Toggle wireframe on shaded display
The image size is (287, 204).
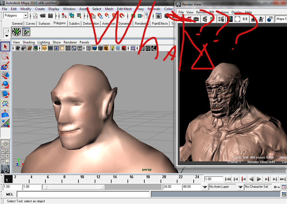click(101, 48)
